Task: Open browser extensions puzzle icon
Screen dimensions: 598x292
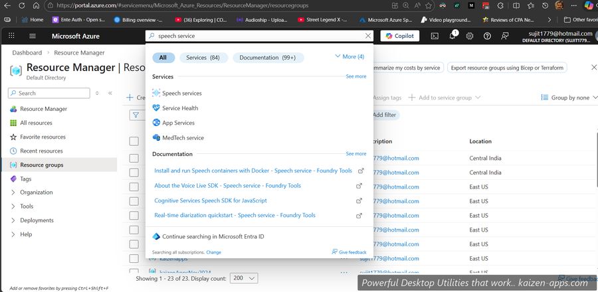Action: (501, 6)
